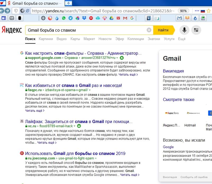
Task: Click the browser address bar URL
Action: click(103, 11)
